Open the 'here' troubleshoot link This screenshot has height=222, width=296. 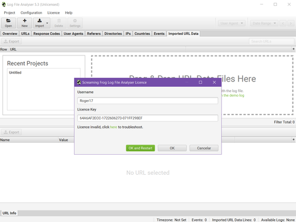[114, 127]
